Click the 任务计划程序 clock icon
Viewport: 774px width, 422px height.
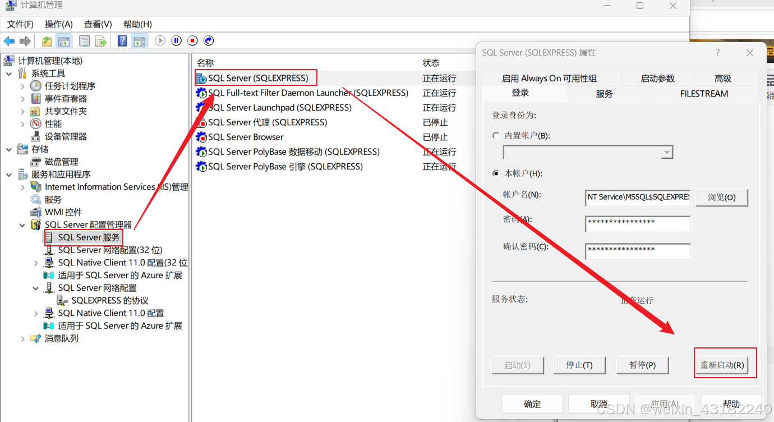coord(36,86)
